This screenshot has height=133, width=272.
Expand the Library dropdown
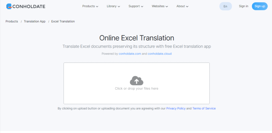click(x=113, y=6)
